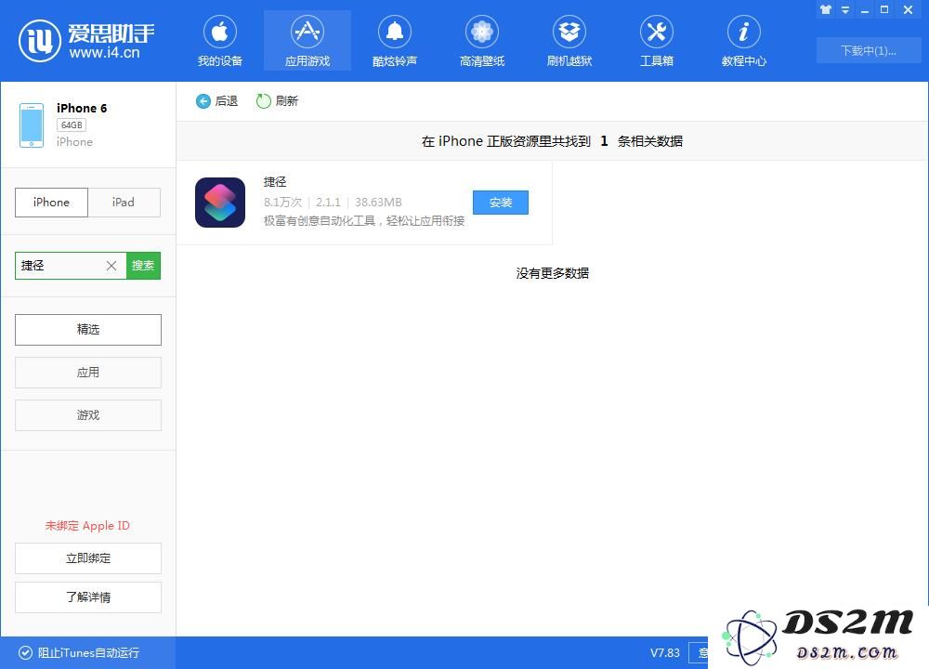The width and height of the screenshot is (929, 669).
Task: Click the 没有更多数据 message
Action: click(552, 273)
